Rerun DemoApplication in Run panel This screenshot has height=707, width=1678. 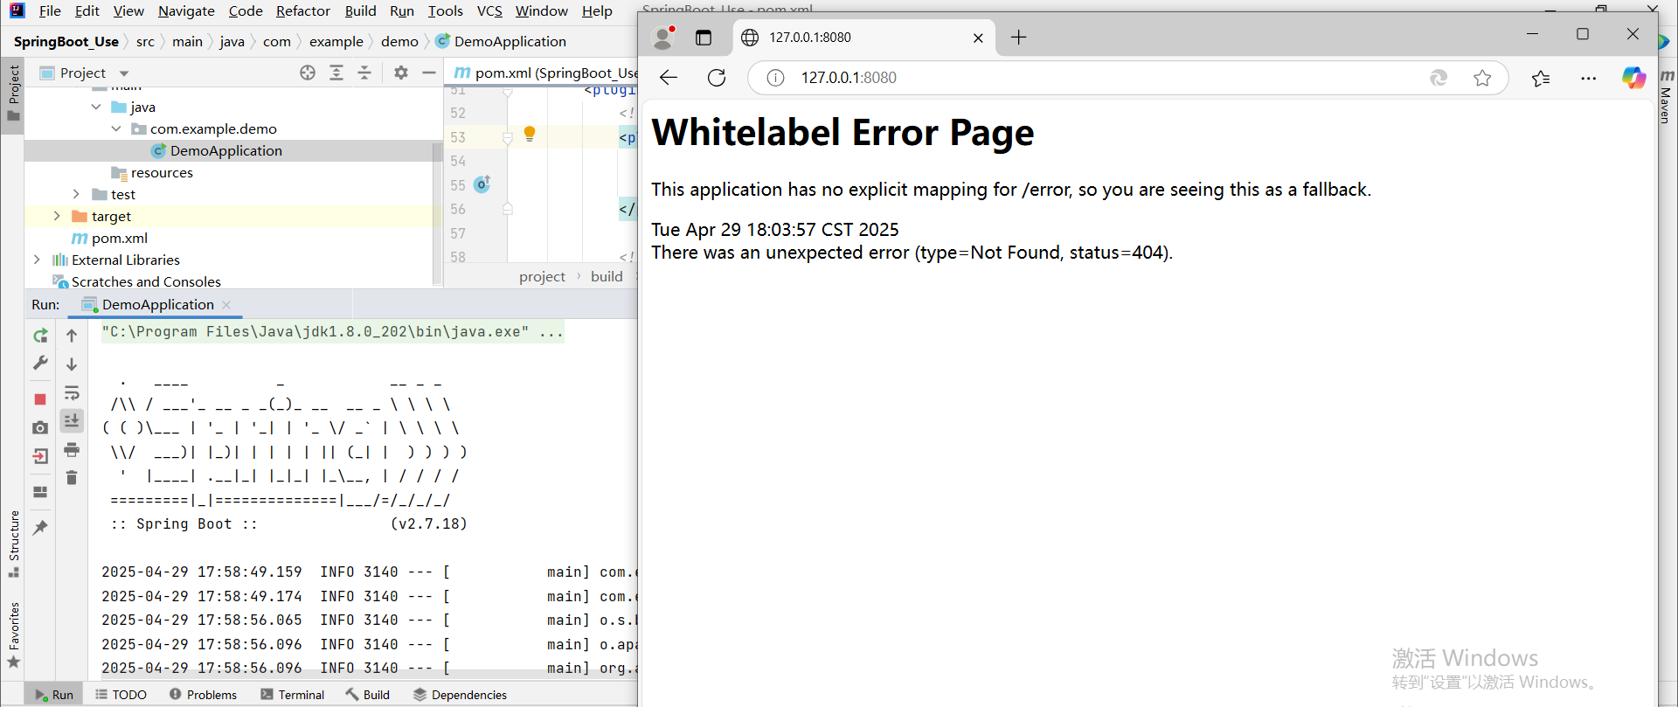tap(40, 336)
